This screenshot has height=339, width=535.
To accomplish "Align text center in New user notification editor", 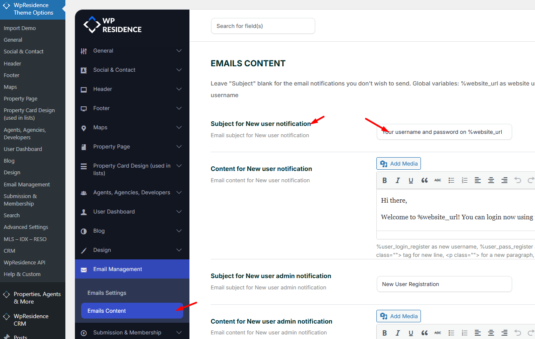I will (491, 180).
